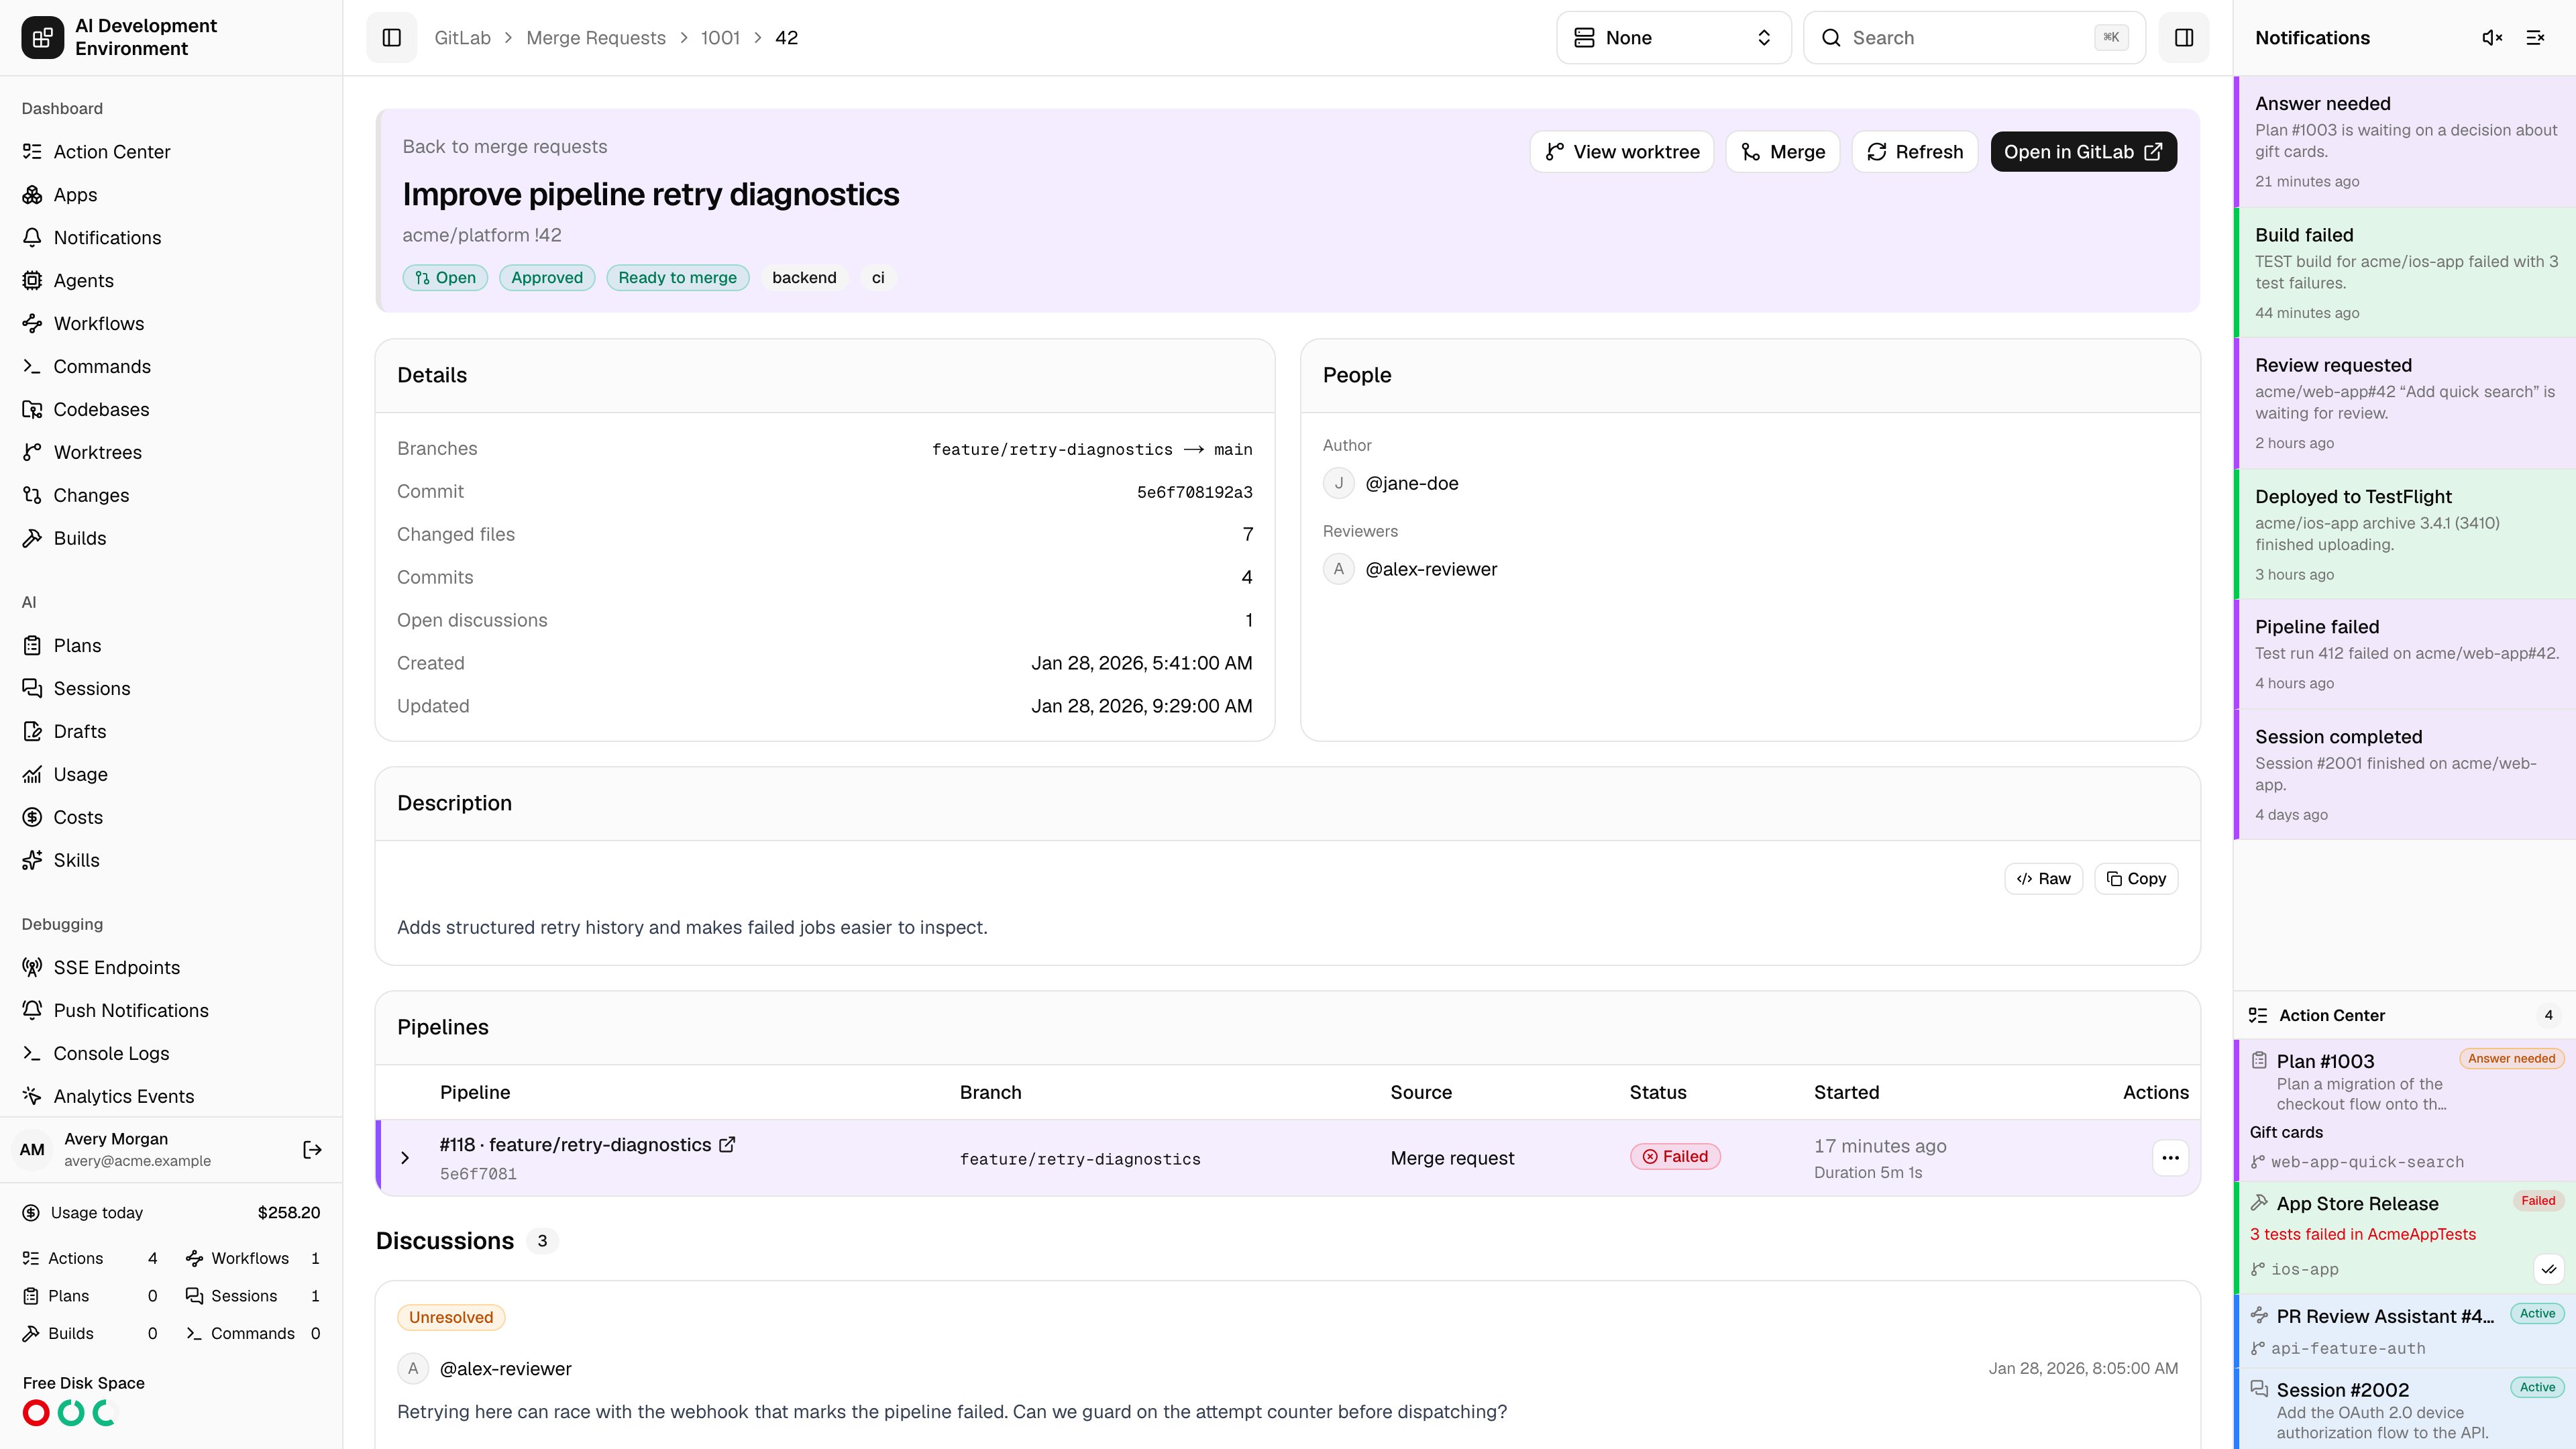Toggle the right notifications panel icon
The image size is (2576, 1449).
tap(2184, 37)
